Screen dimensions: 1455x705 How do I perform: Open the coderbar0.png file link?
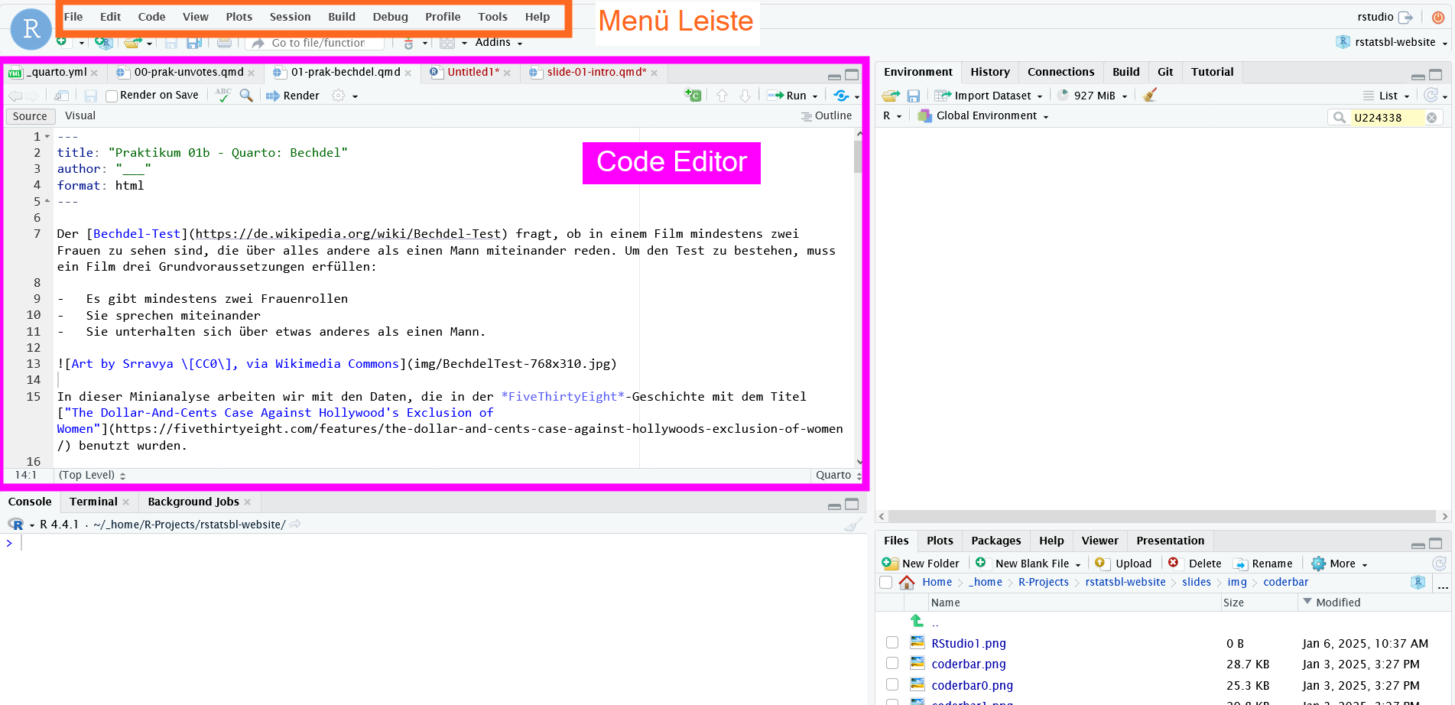click(x=972, y=685)
